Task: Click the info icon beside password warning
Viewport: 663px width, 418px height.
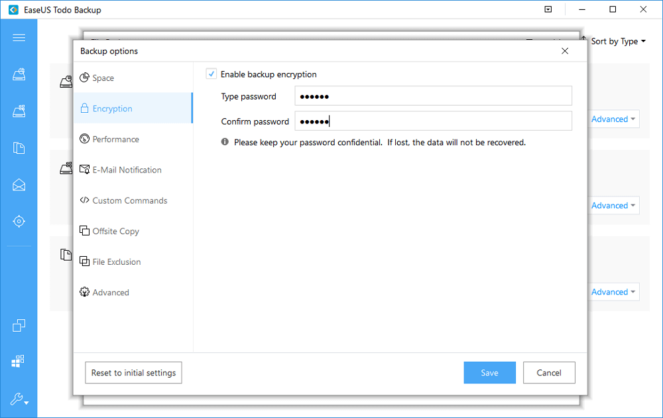Action: coord(225,142)
